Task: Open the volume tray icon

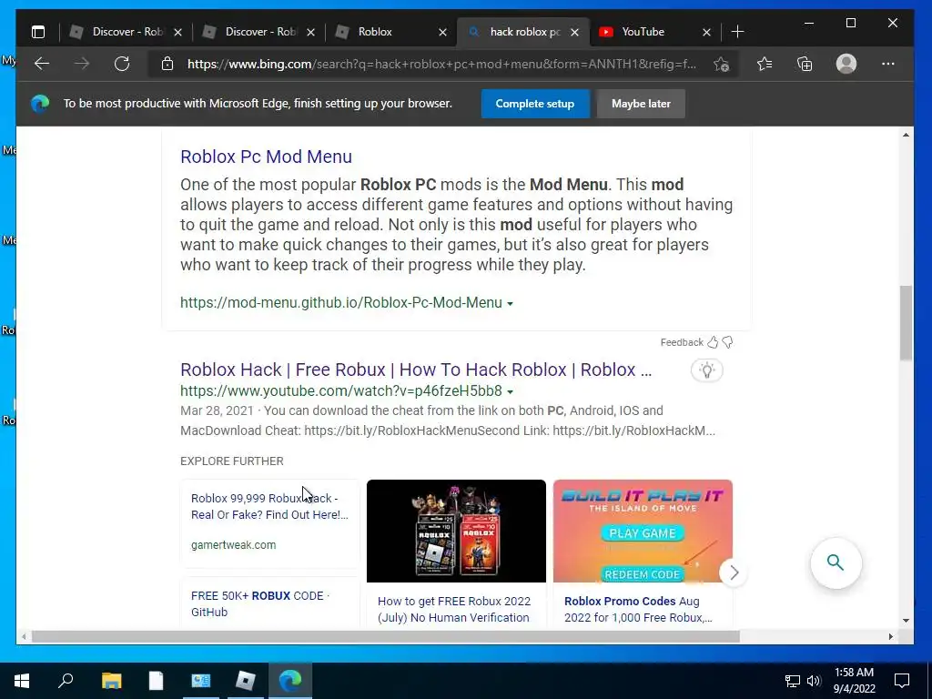Action: (814, 681)
